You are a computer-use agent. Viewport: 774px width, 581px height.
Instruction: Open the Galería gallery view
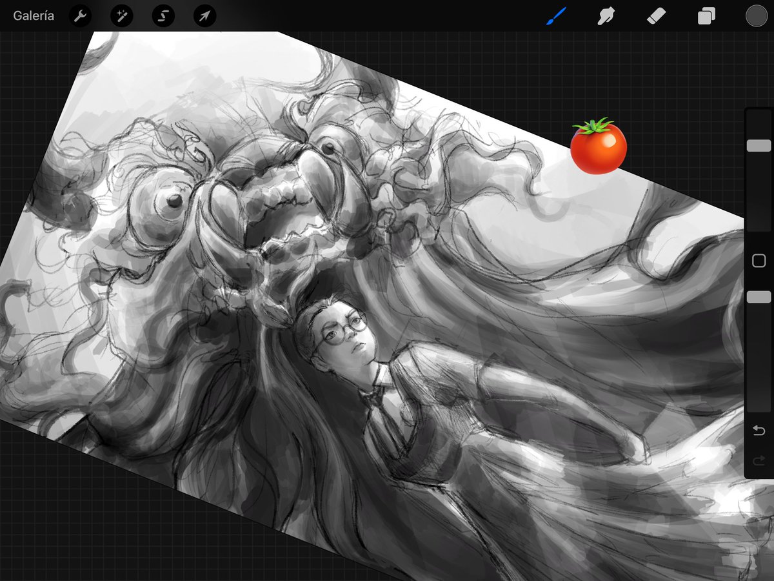pos(34,16)
